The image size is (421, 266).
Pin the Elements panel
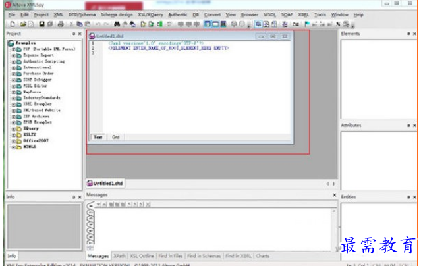408,34
